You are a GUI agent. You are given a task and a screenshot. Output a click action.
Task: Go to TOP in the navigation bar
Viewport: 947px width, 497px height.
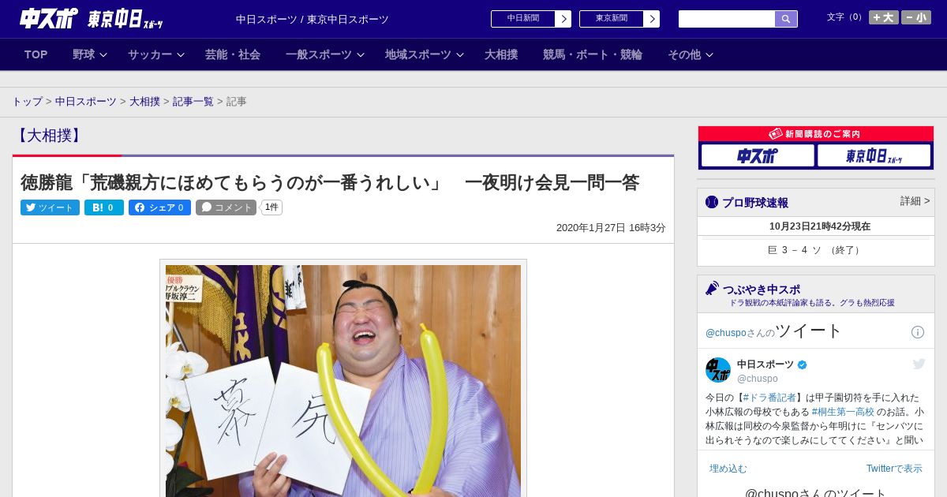(x=36, y=54)
